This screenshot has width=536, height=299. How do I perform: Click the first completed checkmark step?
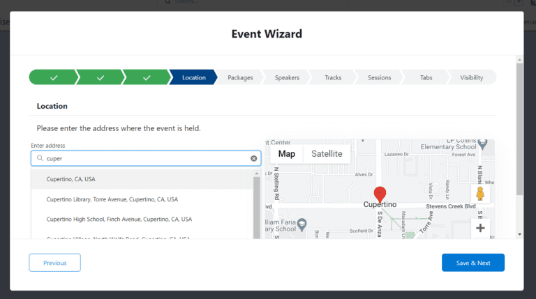click(53, 77)
